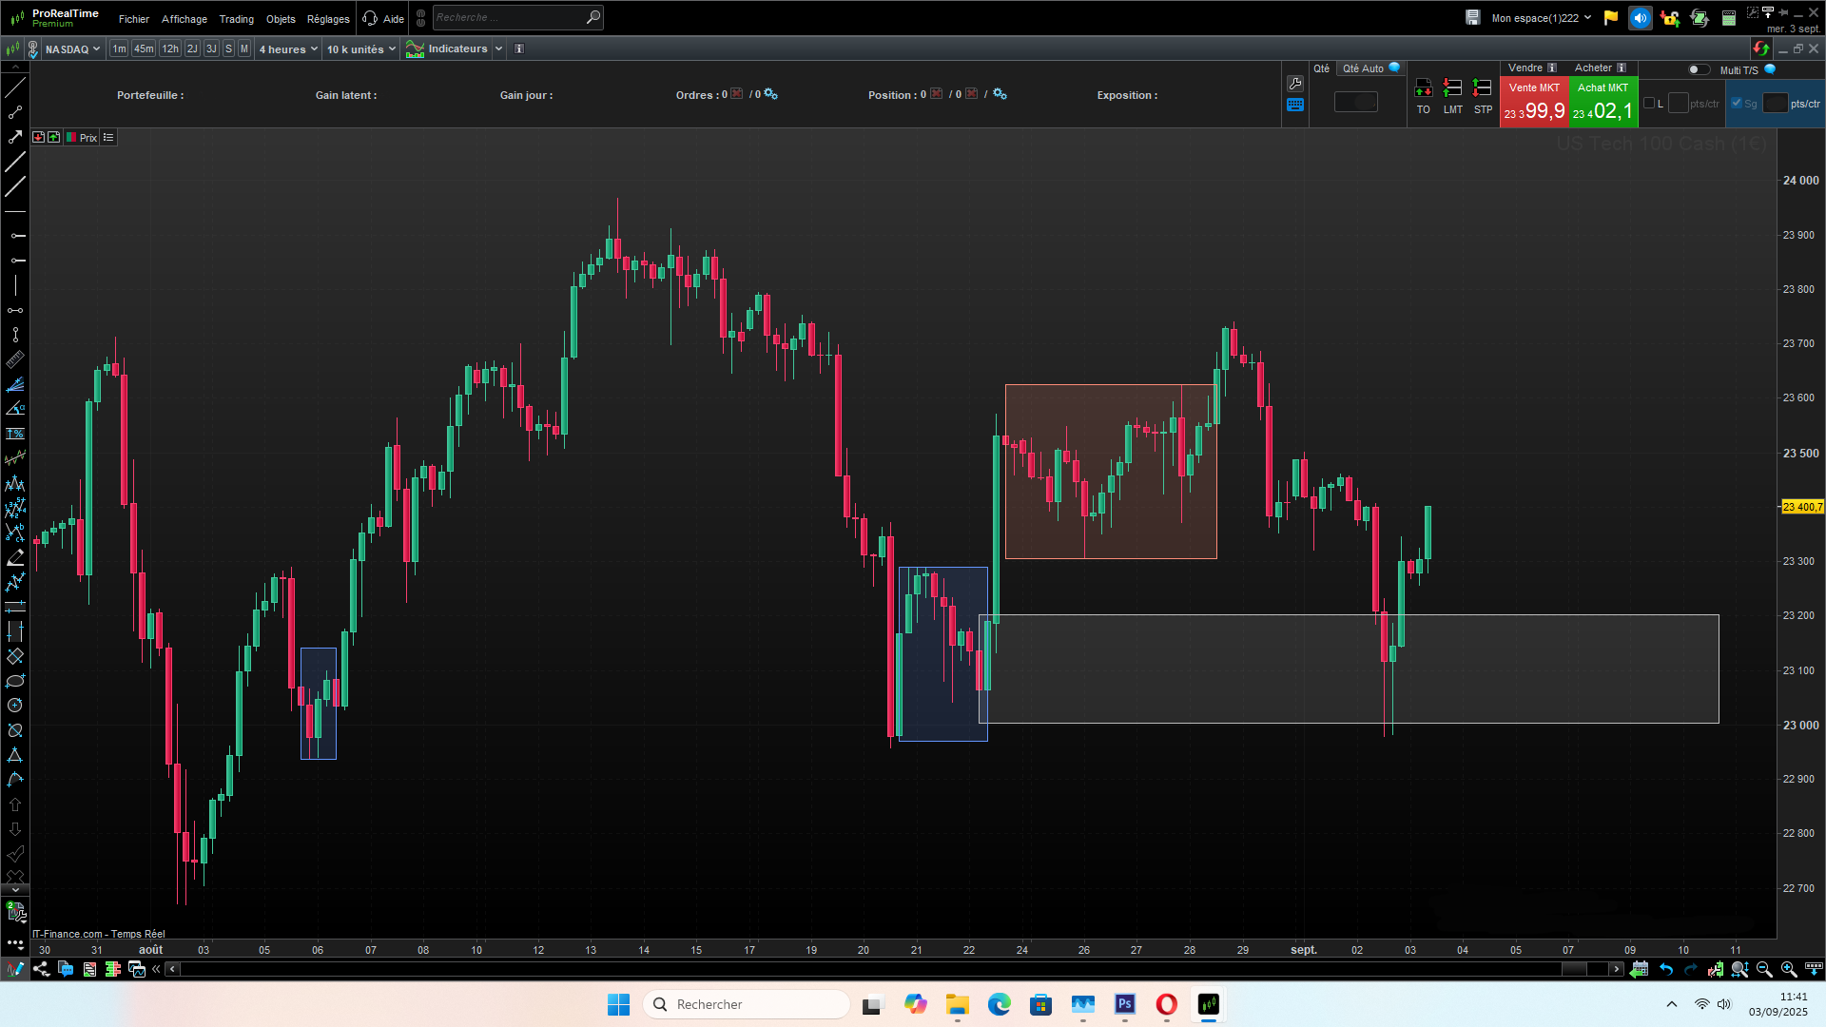This screenshot has height=1027, width=1826.
Task: Enable the L limit checkbox
Action: click(x=1649, y=103)
